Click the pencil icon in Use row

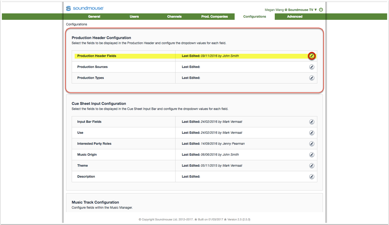tap(312, 133)
